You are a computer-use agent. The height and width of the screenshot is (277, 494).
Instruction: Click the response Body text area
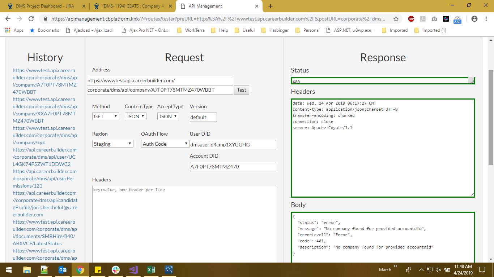[x=383, y=237]
